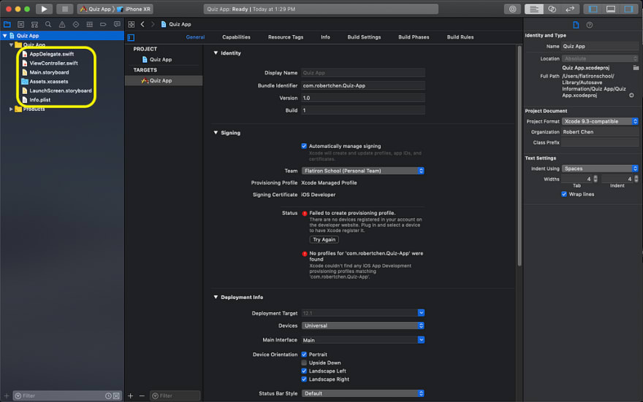Image resolution: width=643 pixels, height=402 pixels.
Task: Expand the Products folder
Action: coord(11,109)
